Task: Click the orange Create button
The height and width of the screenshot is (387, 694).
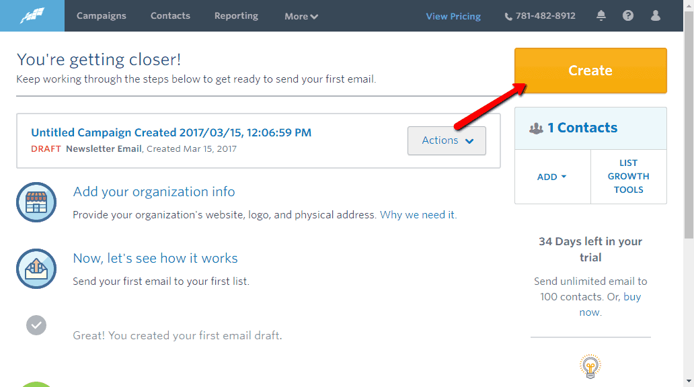Action: (x=590, y=71)
